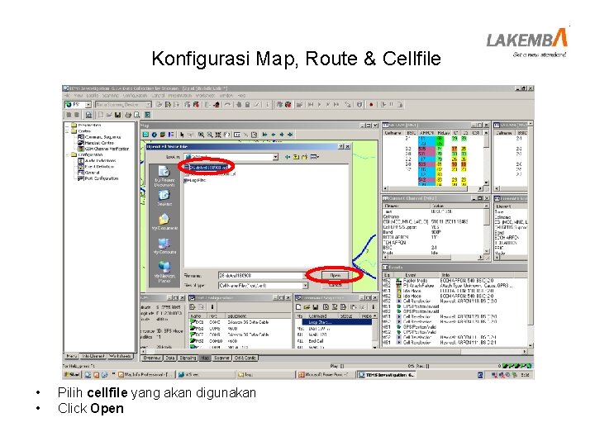Click save icon in Command Sequence window
595x446 pixels.
coord(316,306)
